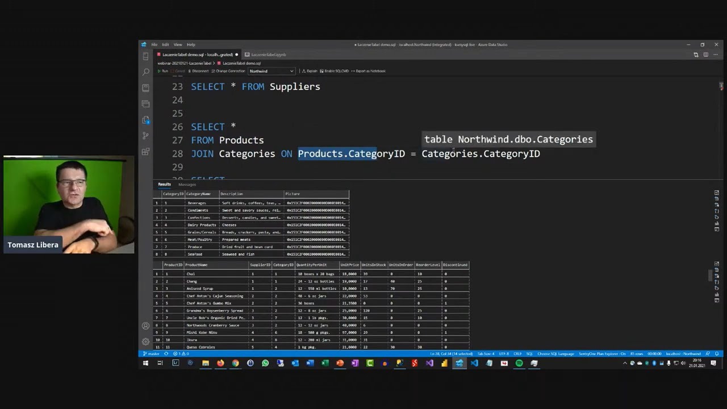Click CRLF line ending status entry
727x409 pixels.
pos(518,353)
